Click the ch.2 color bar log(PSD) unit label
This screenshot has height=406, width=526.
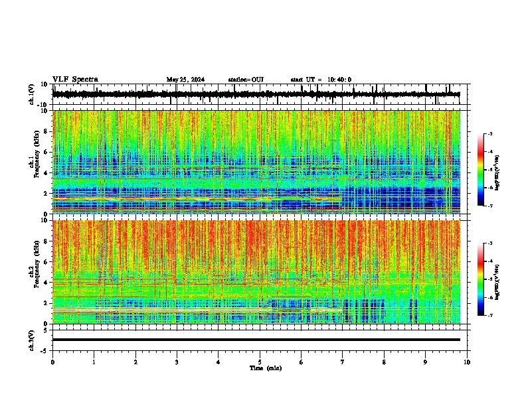tap(497, 283)
